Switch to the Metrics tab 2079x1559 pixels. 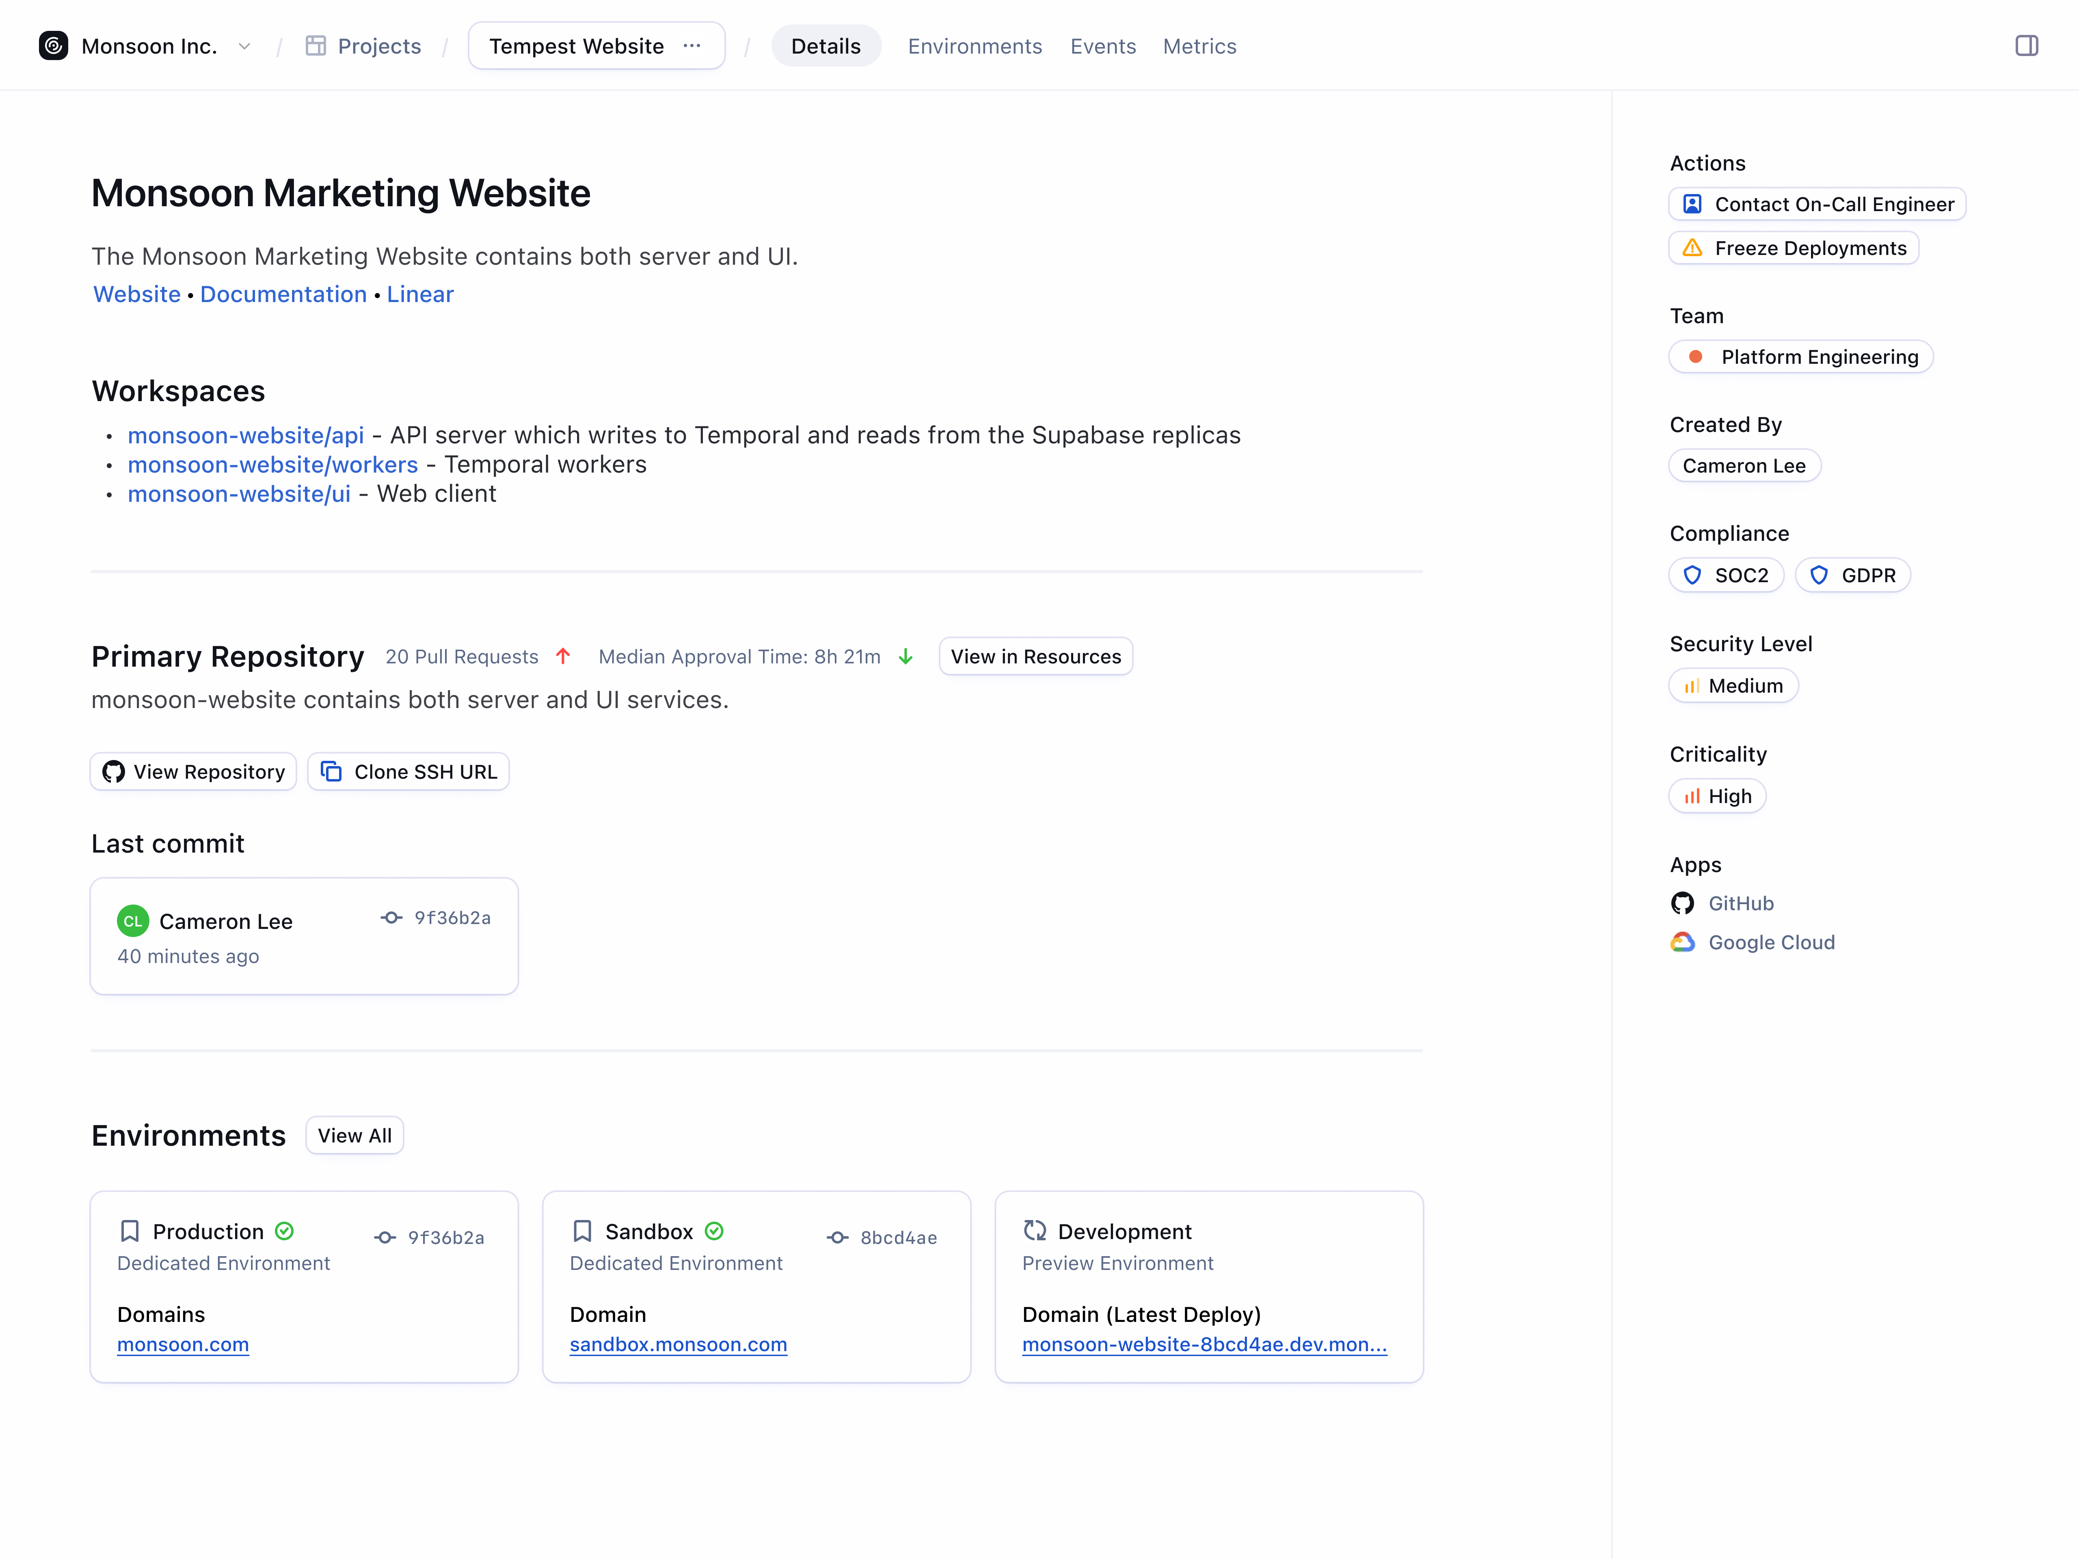coord(1199,46)
